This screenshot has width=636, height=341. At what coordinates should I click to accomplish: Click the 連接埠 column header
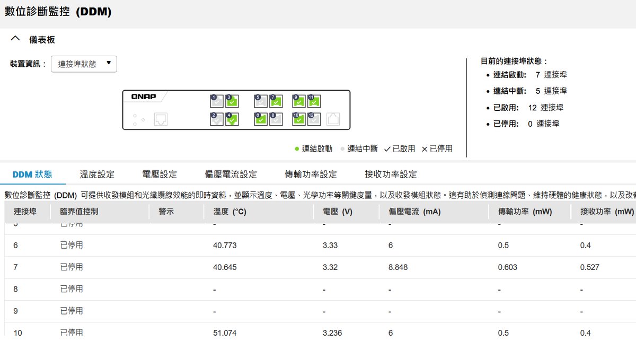pos(25,212)
